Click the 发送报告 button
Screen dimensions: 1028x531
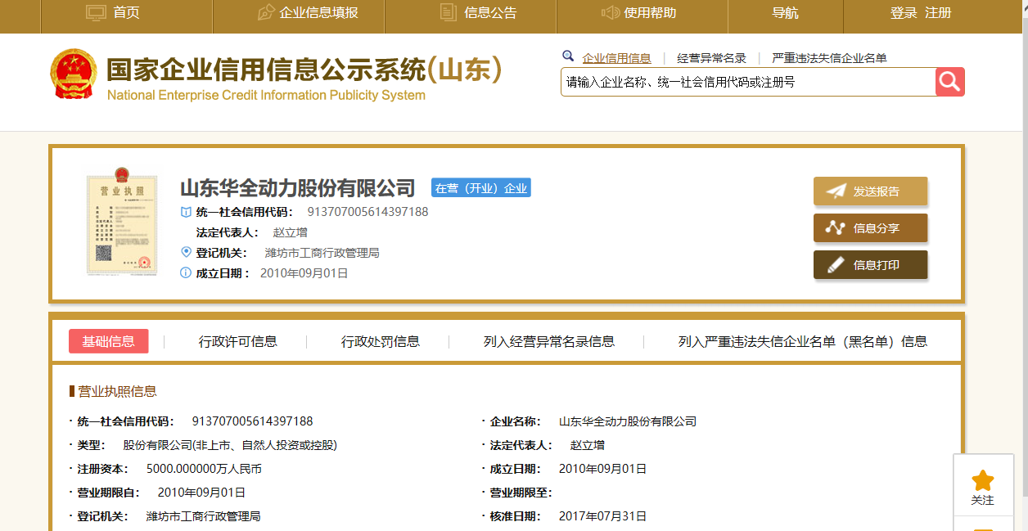pos(870,191)
